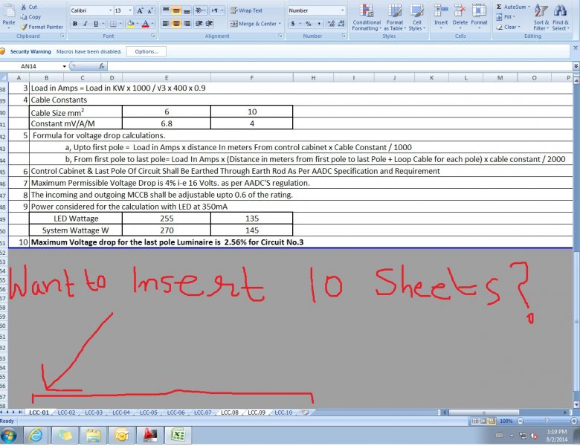Select column header E
The width and height of the screenshot is (580, 446).
(x=167, y=77)
